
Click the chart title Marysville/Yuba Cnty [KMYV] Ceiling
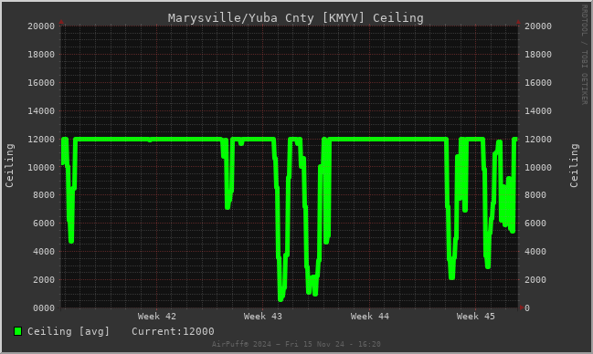(x=296, y=17)
